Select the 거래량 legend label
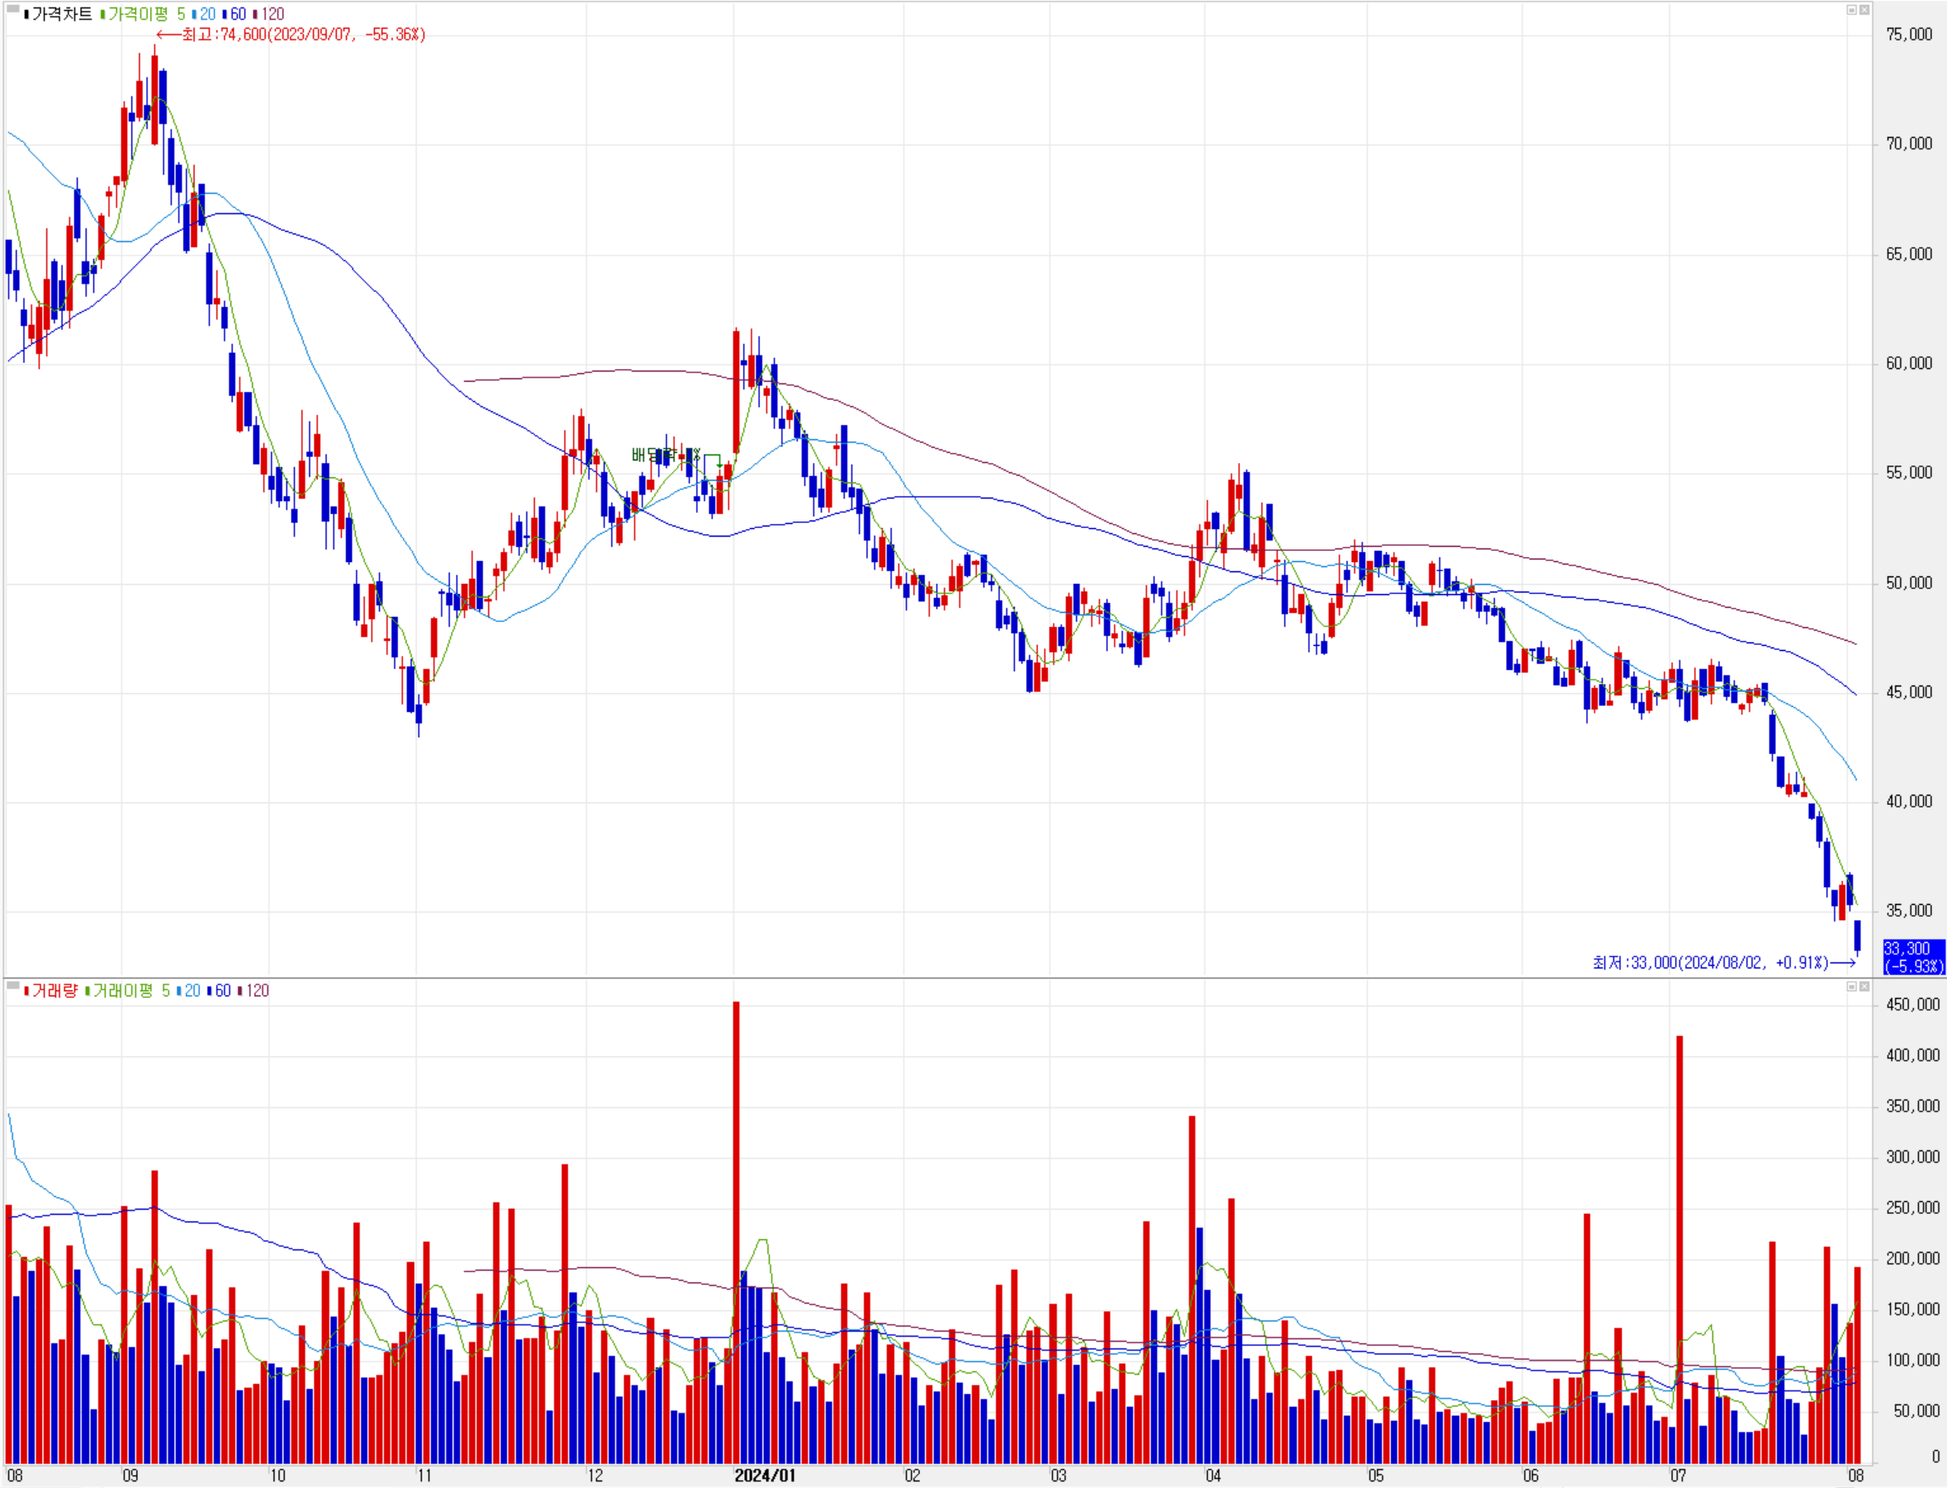 click(x=54, y=990)
